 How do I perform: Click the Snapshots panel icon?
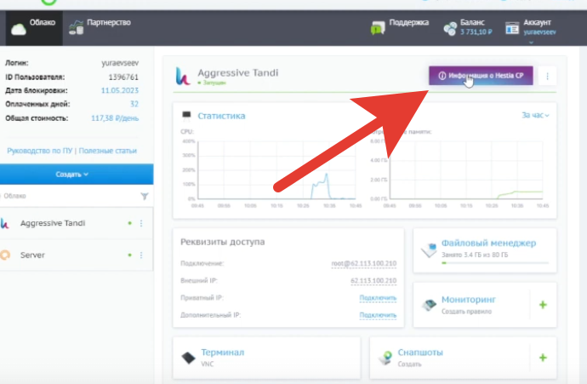[386, 357]
